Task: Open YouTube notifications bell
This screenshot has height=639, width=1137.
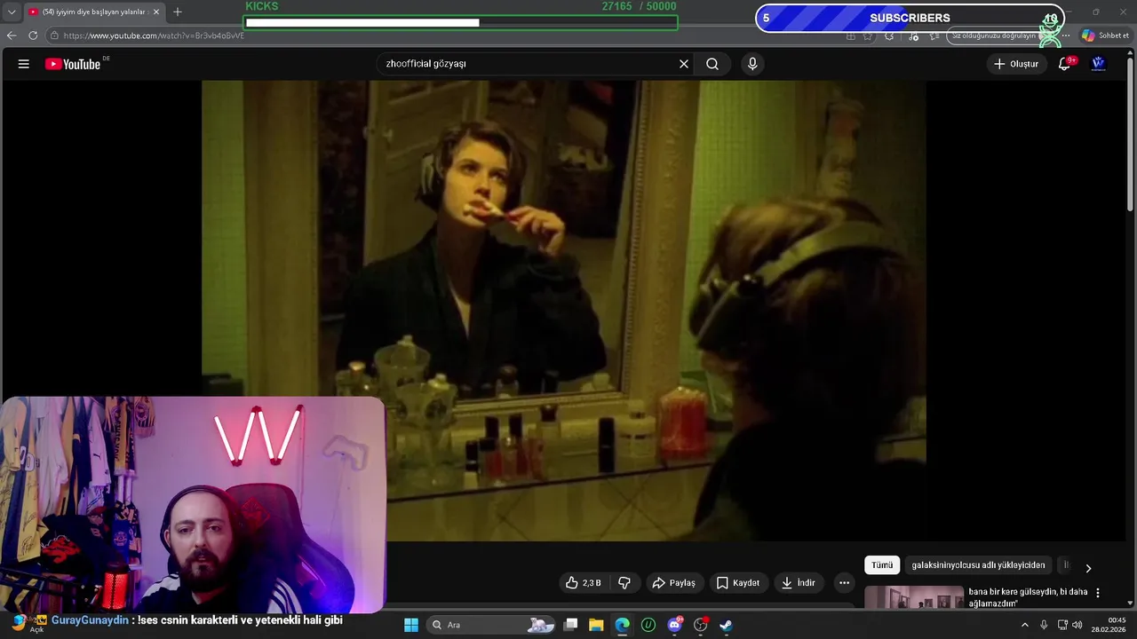Action: [1065, 64]
